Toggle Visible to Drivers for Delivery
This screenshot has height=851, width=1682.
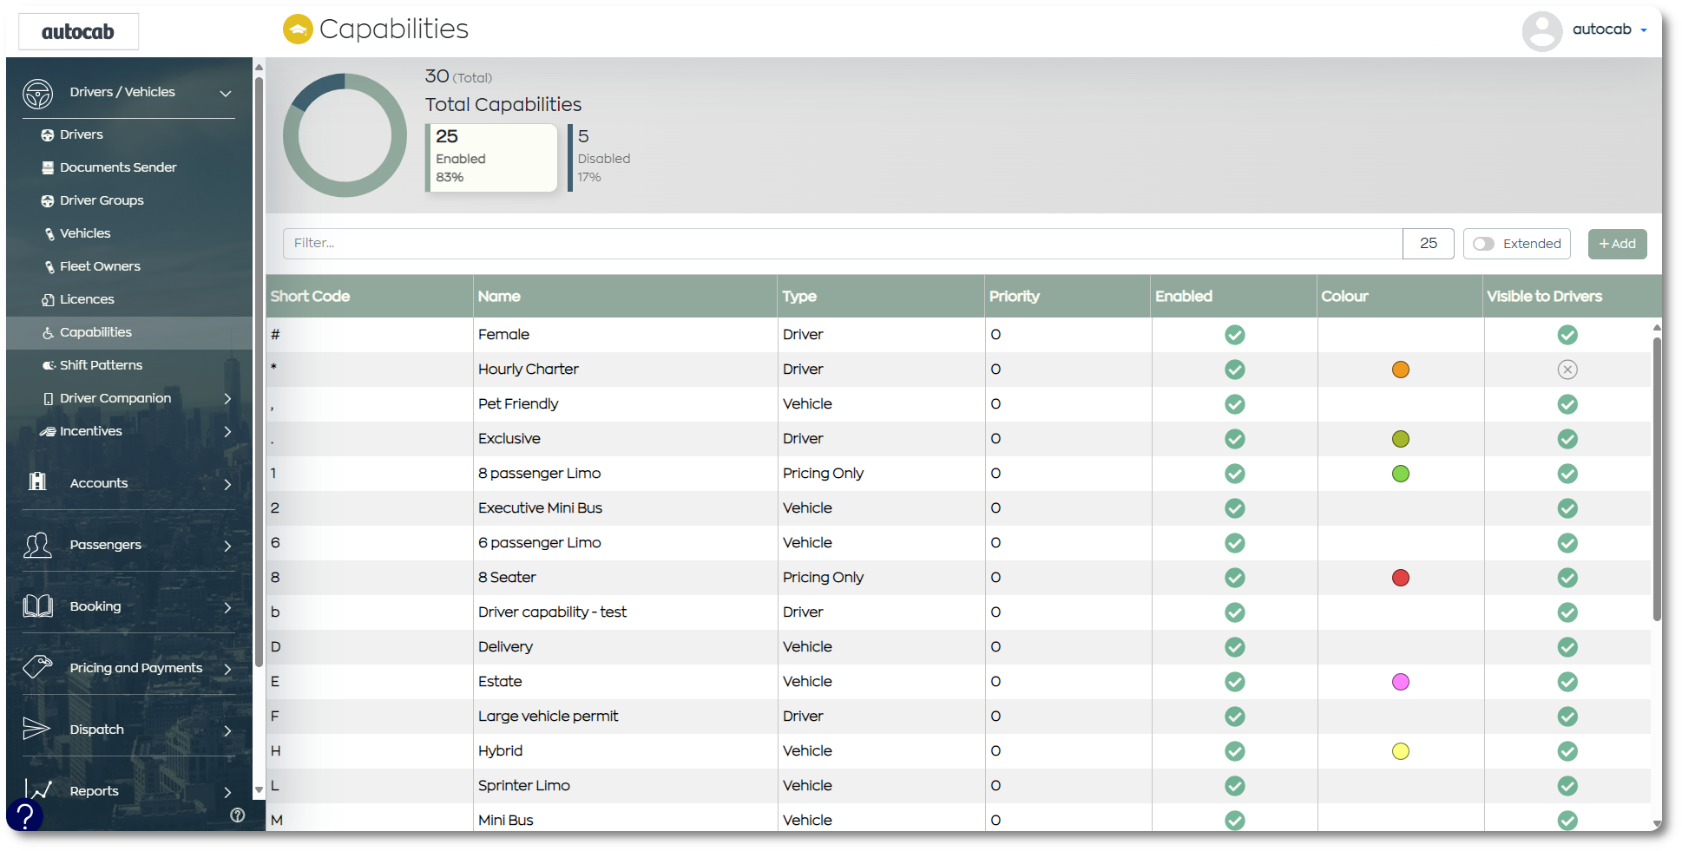[x=1567, y=647]
